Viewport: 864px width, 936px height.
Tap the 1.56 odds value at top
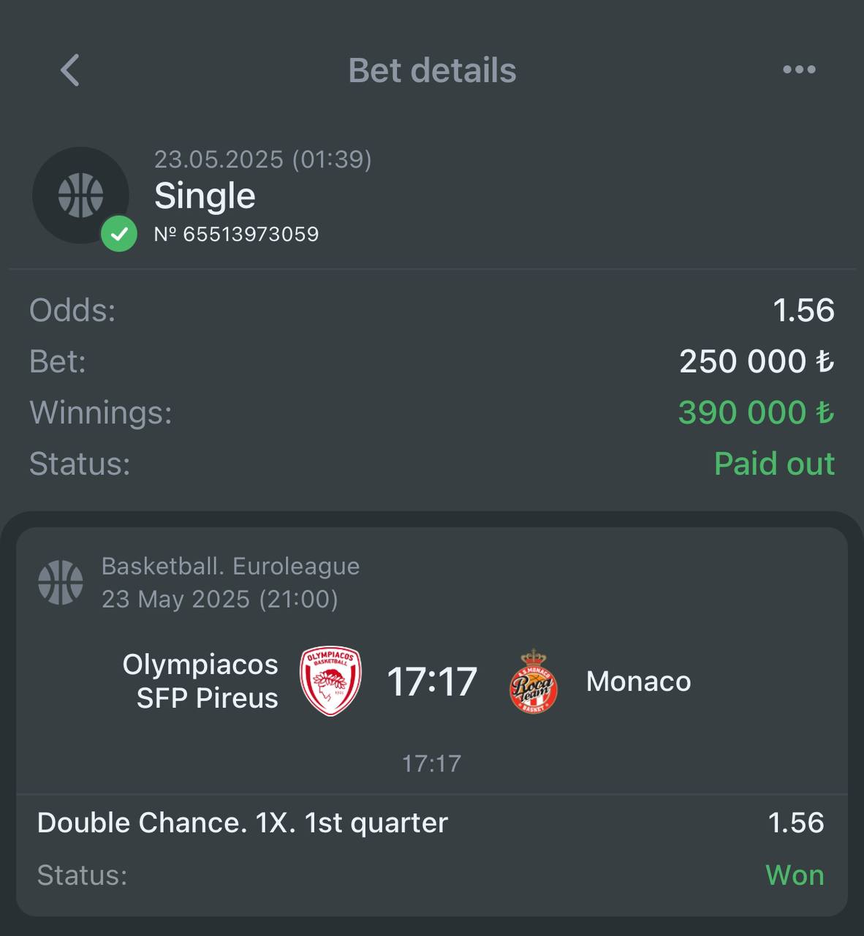click(x=803, y=310)
